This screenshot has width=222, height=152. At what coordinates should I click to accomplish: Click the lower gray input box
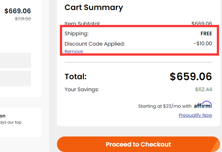pyautogui.click(x=16, y=79)
